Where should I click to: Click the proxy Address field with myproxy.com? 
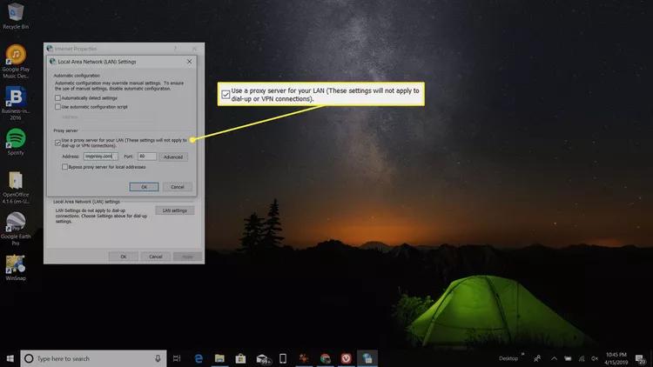101,157
